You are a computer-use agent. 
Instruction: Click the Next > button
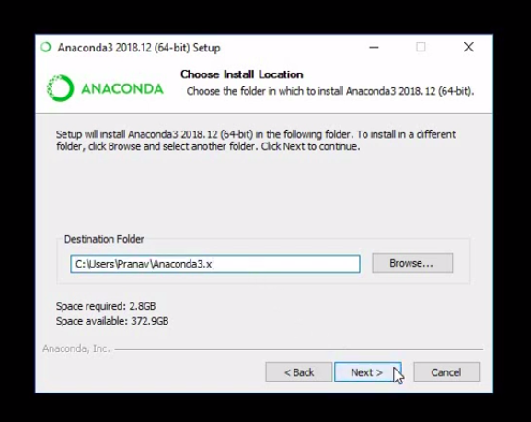coord(368,372)
